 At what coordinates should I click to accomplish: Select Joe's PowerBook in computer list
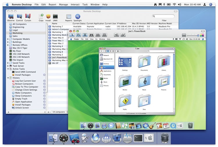(x=58, y=57)
